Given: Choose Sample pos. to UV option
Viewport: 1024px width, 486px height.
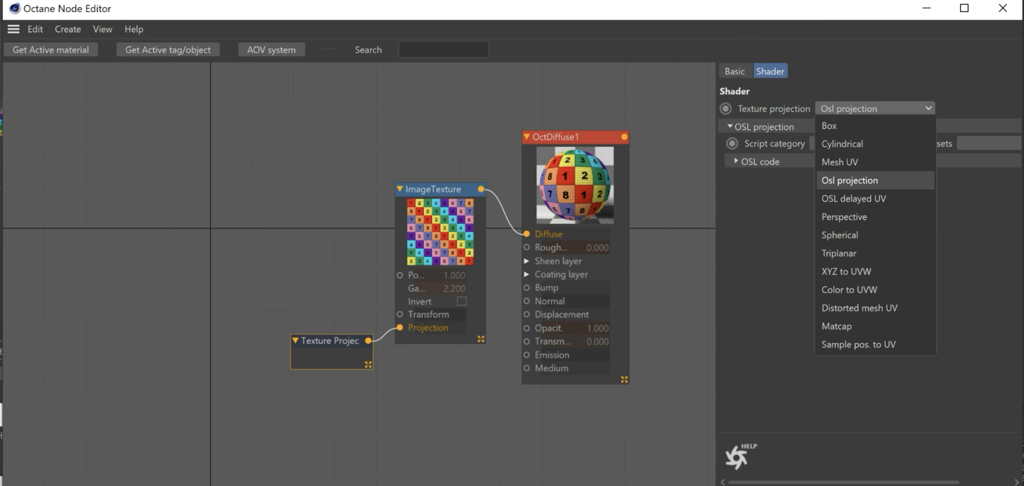Looking at the screenshot, I should click(x=875, y=345).
